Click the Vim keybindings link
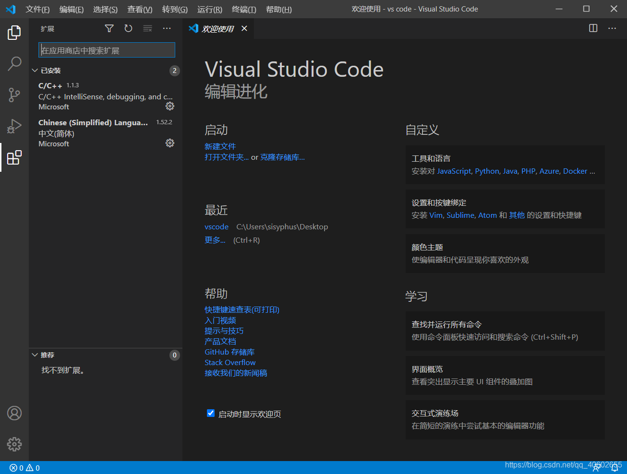The height and width of the screenshot is (474, 627). click(436, 215)
